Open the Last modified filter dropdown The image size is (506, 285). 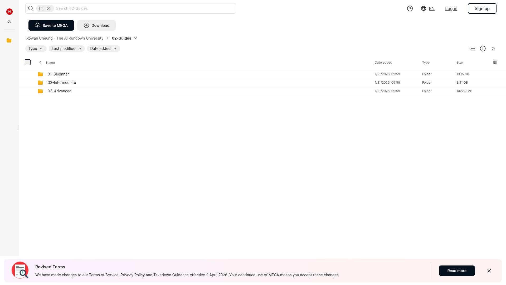[x=67, y=49]
